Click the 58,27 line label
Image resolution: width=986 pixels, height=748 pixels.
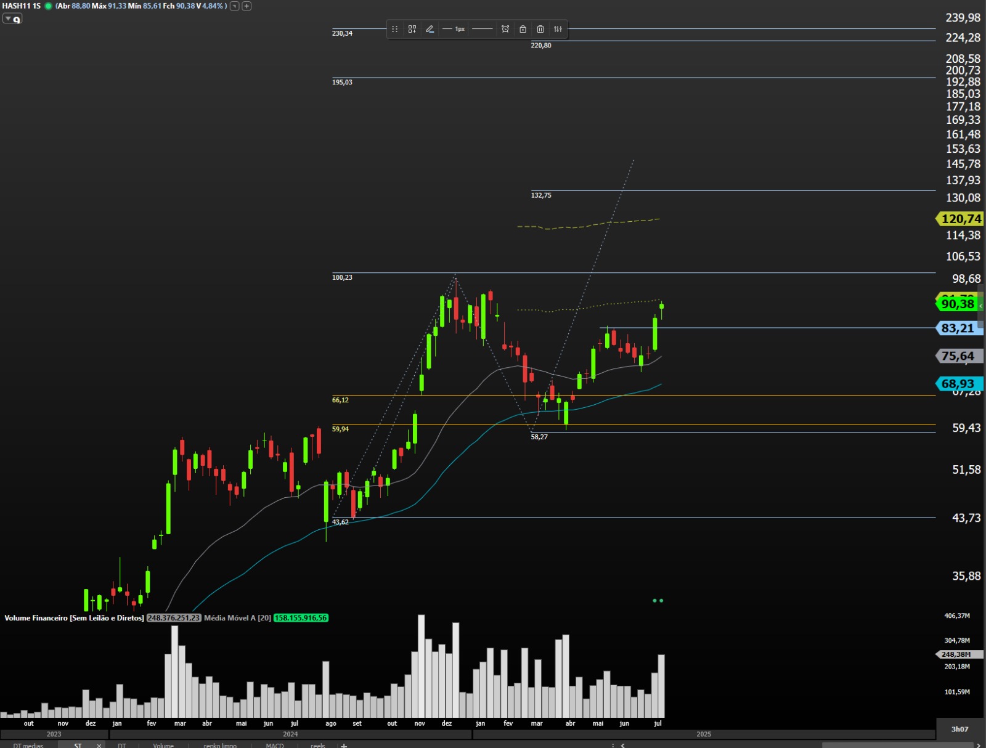pos(539,437)
